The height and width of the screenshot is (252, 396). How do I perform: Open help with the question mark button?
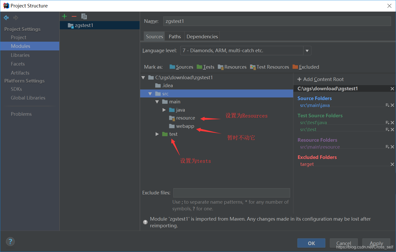click(x=10, y=241)
